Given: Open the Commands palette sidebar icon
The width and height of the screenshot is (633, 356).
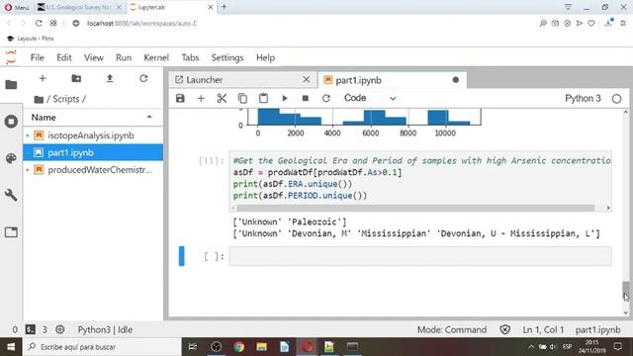Looking at the screenshot, I should (x=11, y=158).
